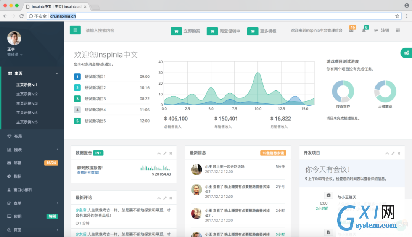This screenshot has width=412, height=237.
Task: Select 主页示例 v.1 in the sidebar
Action: tap(27, 85)
